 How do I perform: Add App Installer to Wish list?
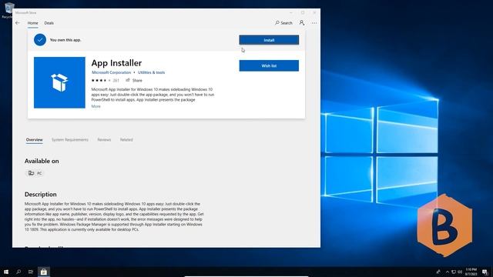click(x=269, y=65)
